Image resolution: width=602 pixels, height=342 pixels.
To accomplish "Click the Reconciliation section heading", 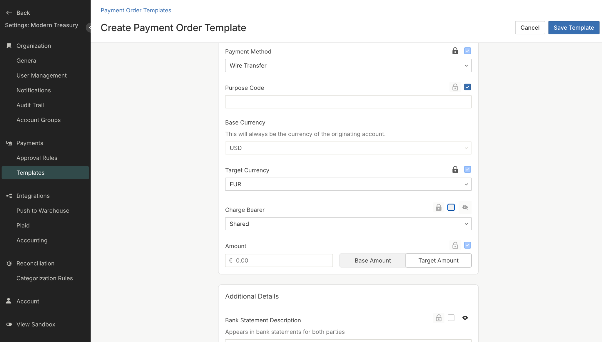I will [x=35, y=263].
